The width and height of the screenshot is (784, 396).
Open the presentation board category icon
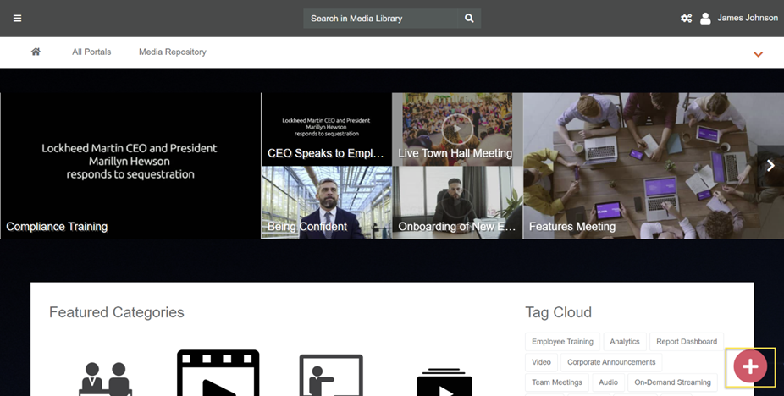click(x=330, y=376)
